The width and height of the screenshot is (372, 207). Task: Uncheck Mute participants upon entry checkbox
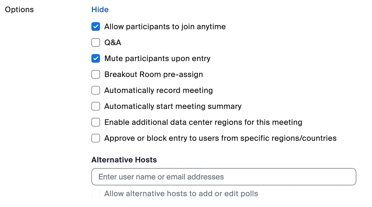click(x=96, y=59)
